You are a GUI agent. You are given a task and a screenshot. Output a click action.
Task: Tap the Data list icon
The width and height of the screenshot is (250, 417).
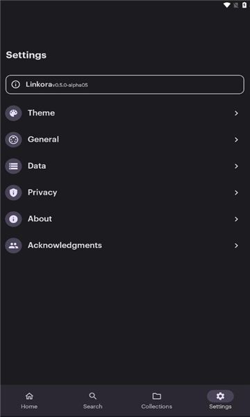tap(13, 166)
